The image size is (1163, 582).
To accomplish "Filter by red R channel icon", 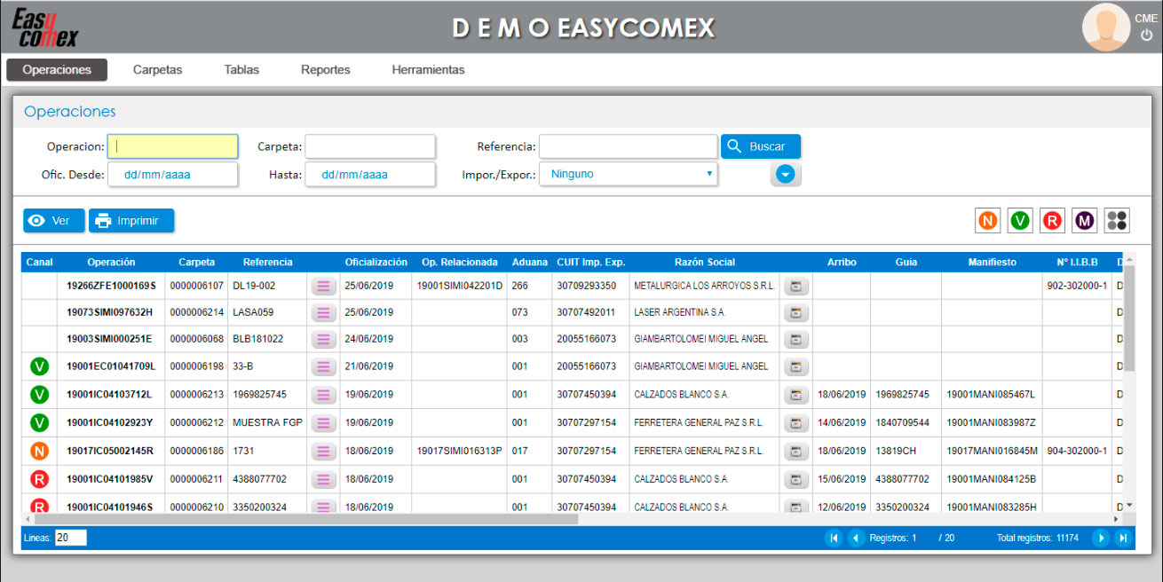I will pyautogui.click(x=1052, y=221).
